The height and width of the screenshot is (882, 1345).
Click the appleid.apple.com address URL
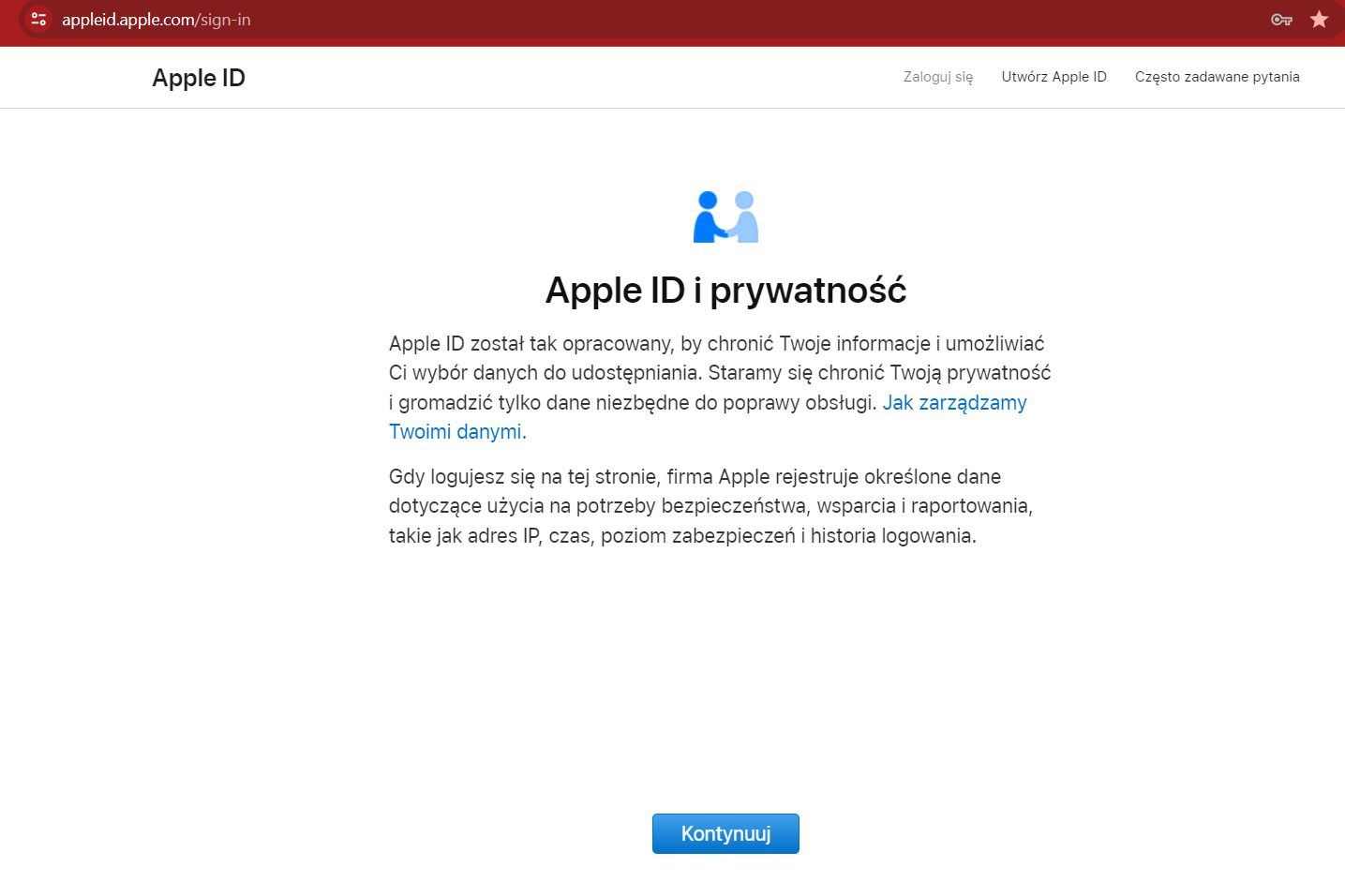[x=157, y=20]
